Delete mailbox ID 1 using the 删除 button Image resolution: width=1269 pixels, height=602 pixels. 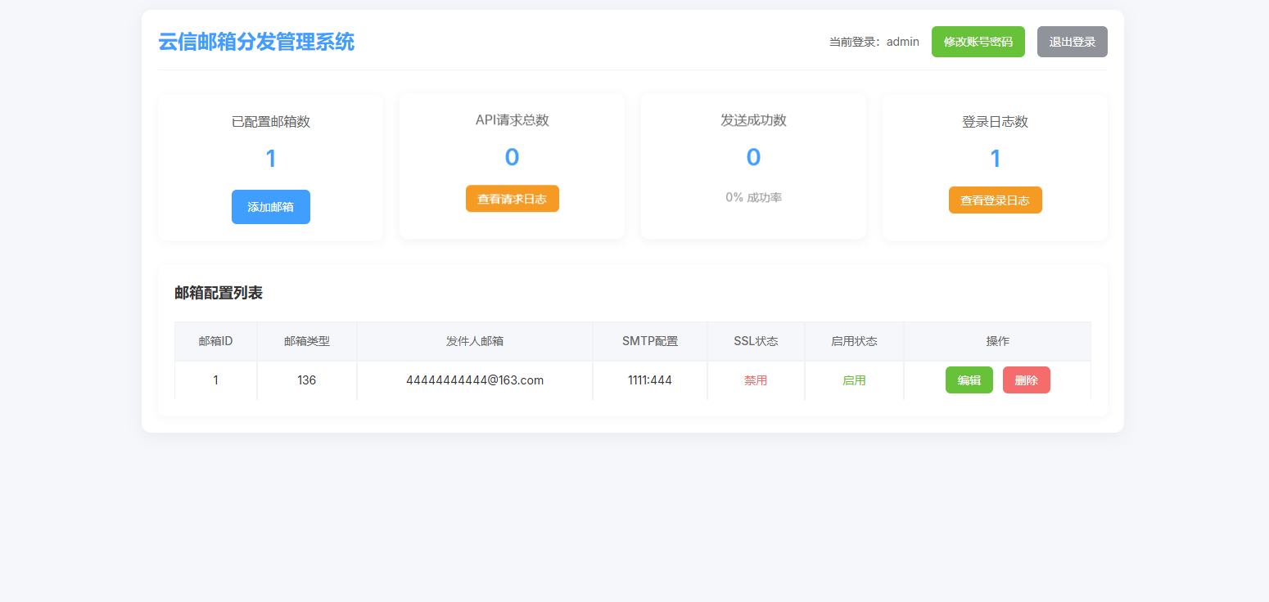pyautogui.click(x=1026, y=380)
